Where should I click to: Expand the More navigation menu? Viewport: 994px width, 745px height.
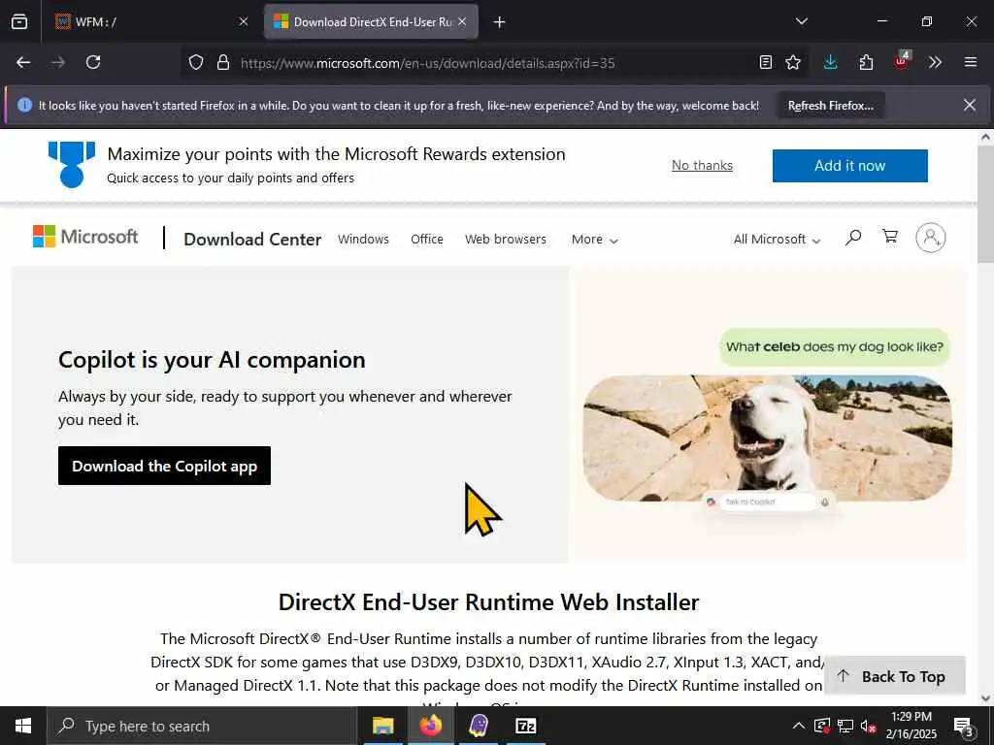tap(594, 240)
